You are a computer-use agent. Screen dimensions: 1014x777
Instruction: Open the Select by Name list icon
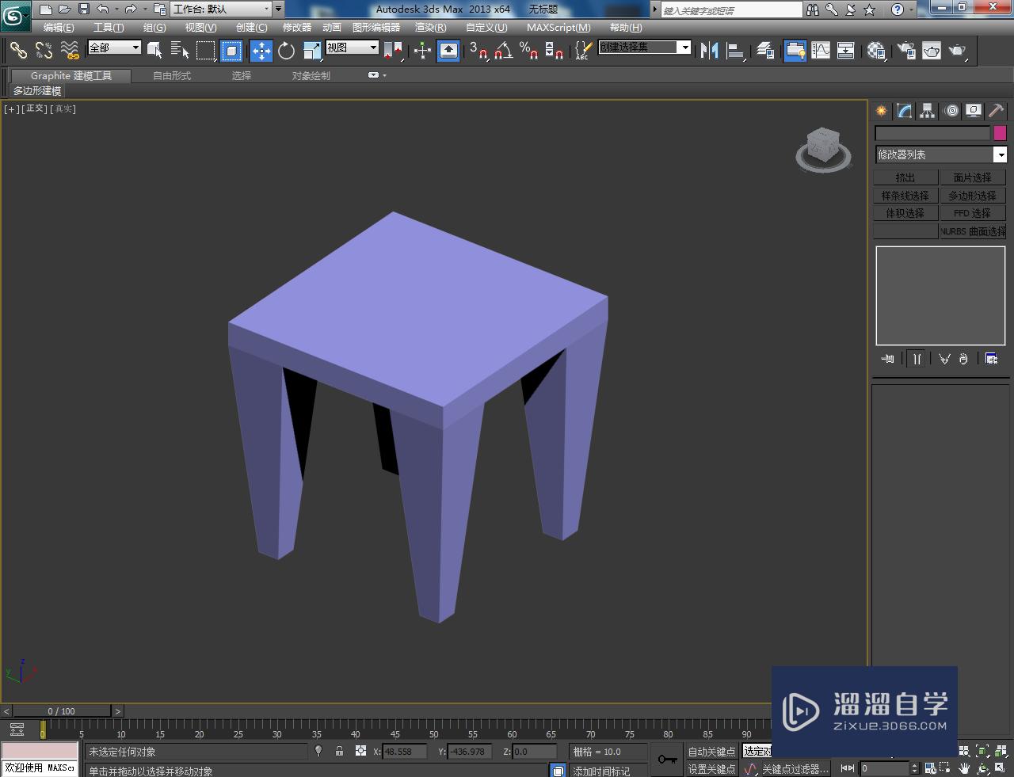pyautogui.click(x=180, y=51)
